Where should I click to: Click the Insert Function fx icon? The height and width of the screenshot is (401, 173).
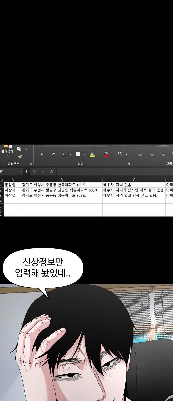point(52,172)
